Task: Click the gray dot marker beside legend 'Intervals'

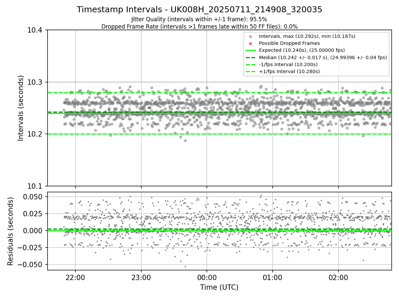Action: [251, 37]
